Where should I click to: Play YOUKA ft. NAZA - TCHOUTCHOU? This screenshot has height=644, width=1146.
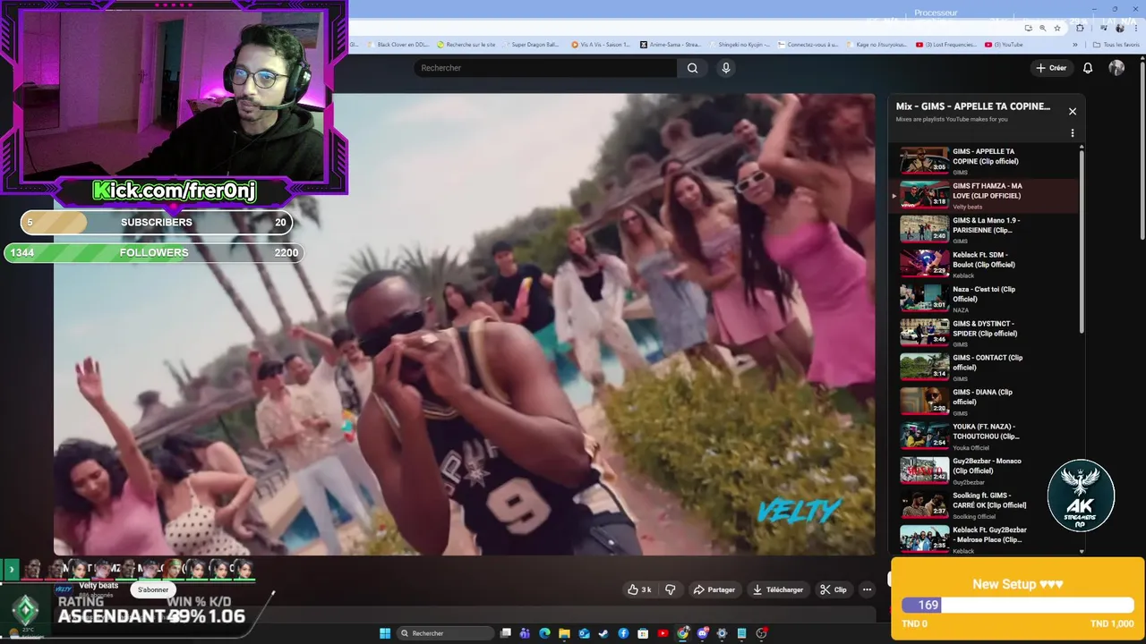pos(985,436)
